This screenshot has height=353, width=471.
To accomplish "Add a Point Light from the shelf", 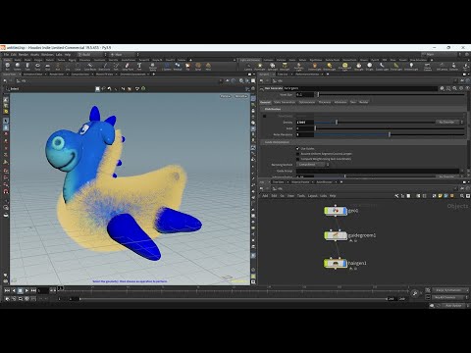I will 260,67.
